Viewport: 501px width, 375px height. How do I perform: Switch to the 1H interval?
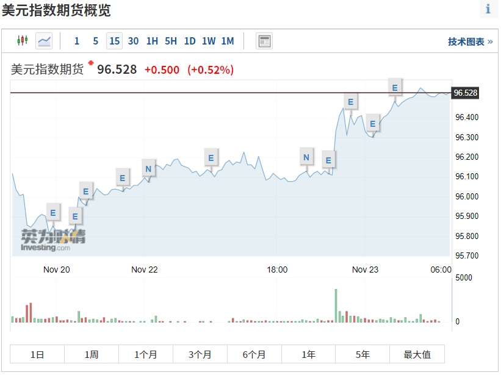[x=152, y=41]
